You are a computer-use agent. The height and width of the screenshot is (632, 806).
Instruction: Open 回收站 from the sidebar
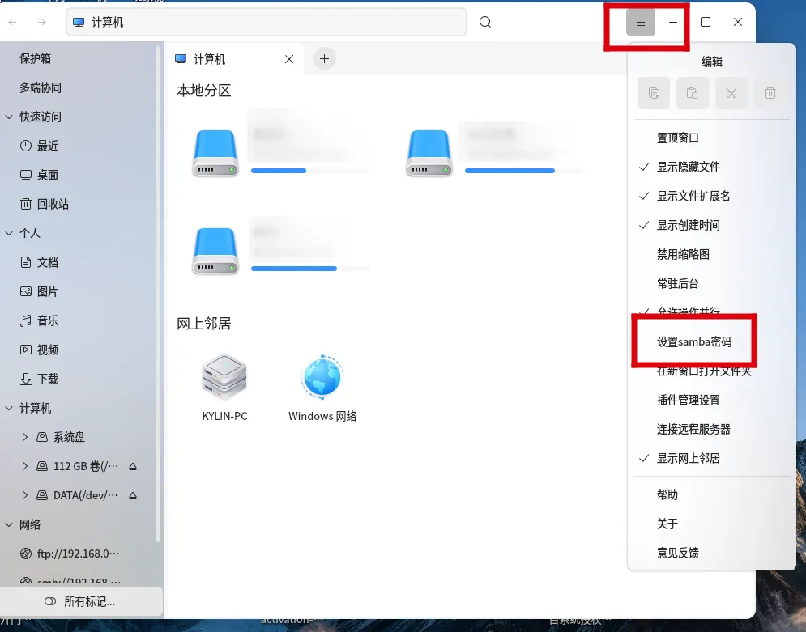[x=49, y=204]
